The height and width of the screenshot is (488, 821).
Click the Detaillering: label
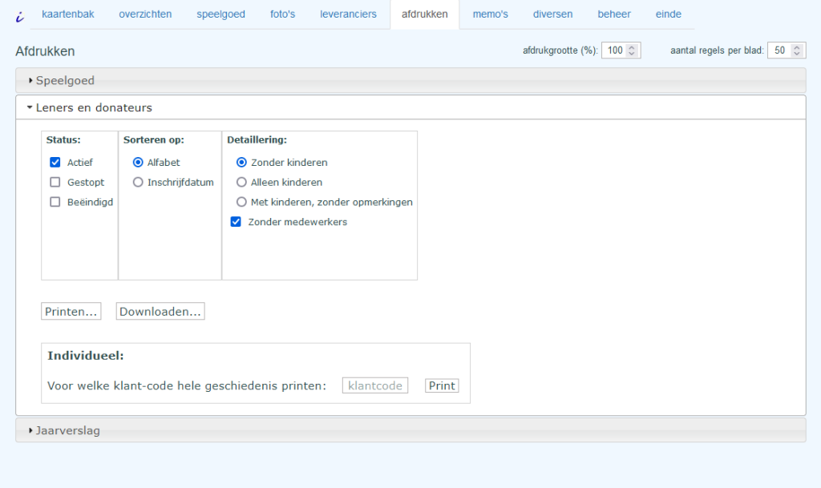point(257,139)
